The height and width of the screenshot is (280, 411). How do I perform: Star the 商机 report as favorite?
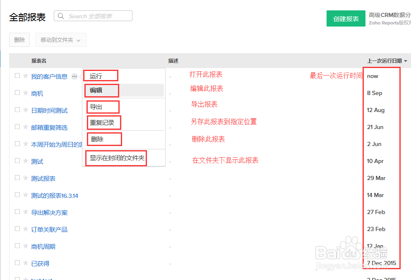[26, 93]
